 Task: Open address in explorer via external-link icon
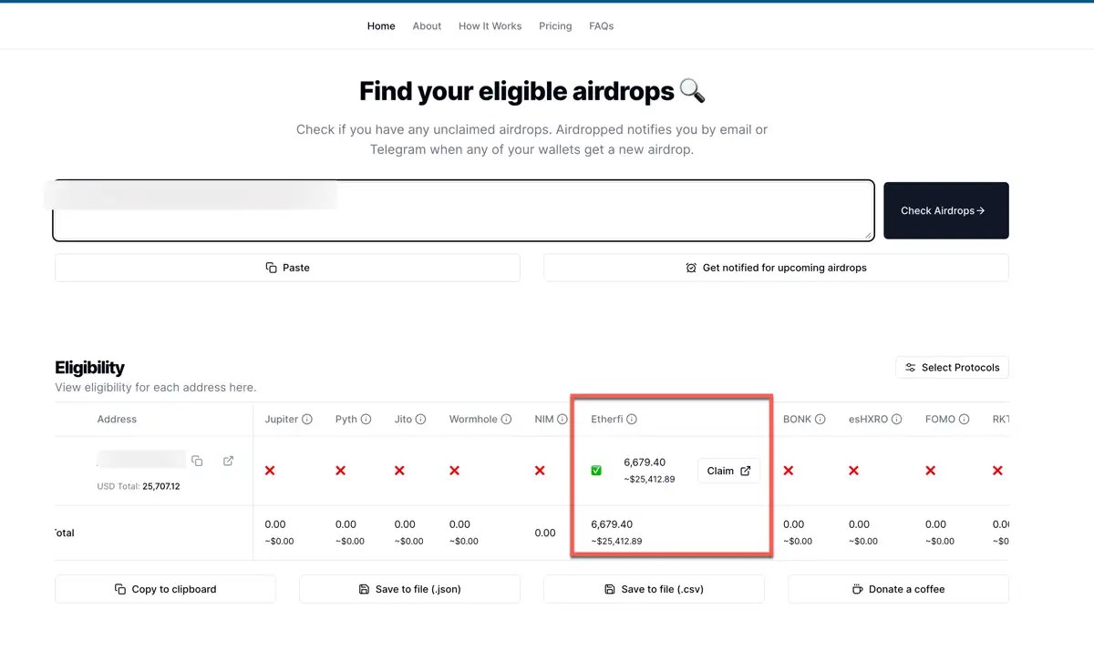[x=228, y=461]
